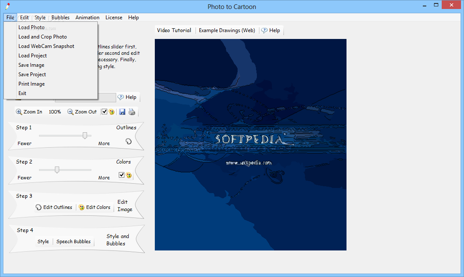Click the printer icon in toolbar

point(132,112)
